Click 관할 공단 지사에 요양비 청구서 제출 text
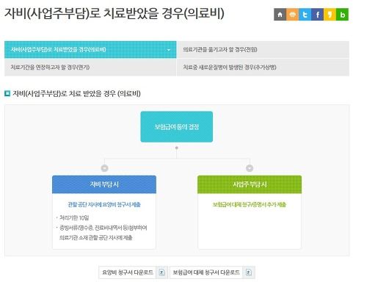 (x=104, y=204)
